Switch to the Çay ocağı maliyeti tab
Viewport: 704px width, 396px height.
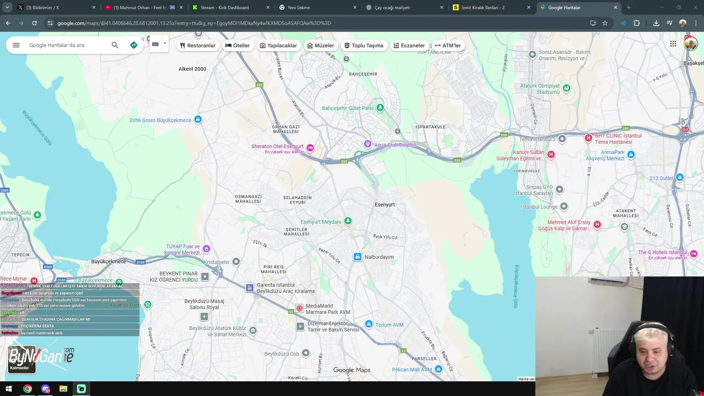pos(405,8)
